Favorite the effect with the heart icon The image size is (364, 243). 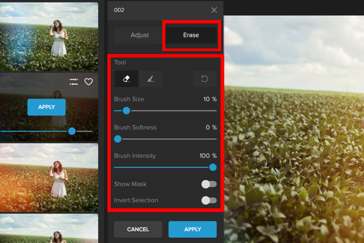[x=89, y=82]
